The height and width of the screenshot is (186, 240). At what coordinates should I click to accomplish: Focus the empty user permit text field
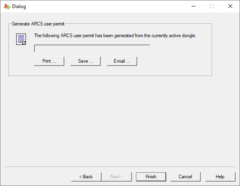92,49
